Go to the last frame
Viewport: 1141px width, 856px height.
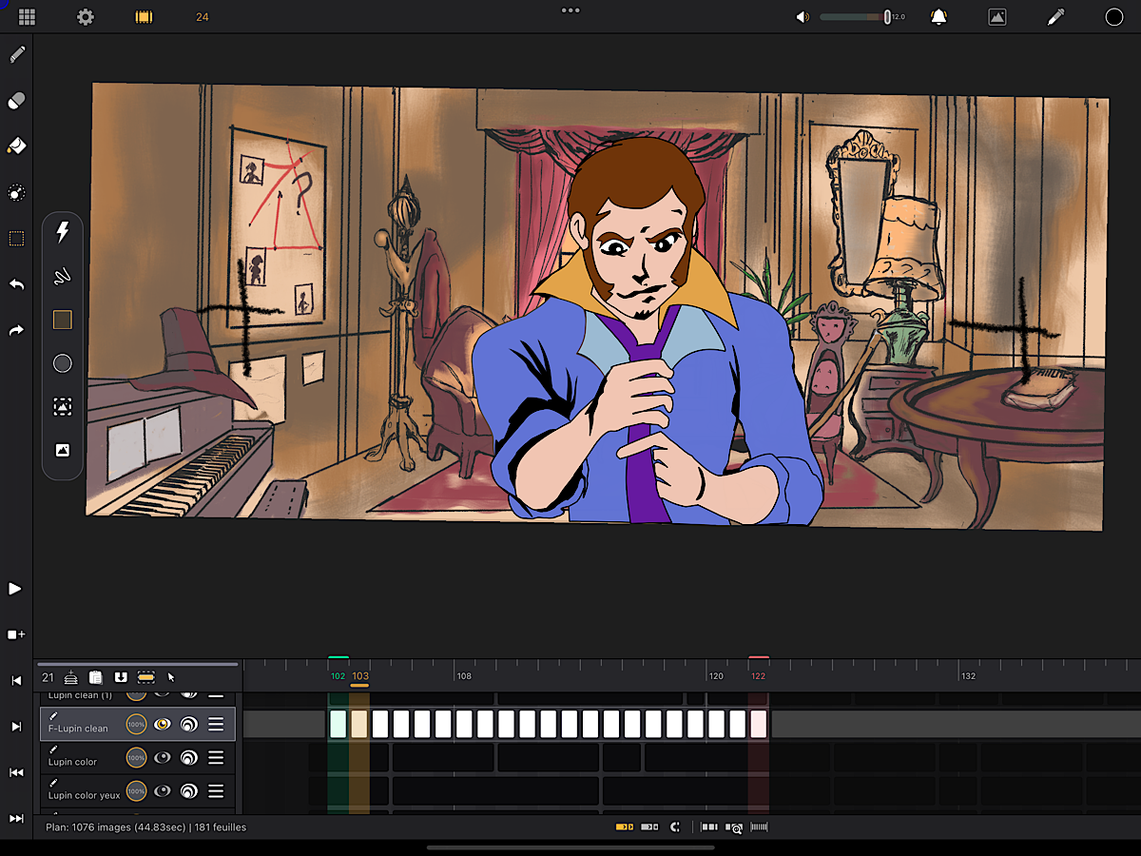coord(16,818)
